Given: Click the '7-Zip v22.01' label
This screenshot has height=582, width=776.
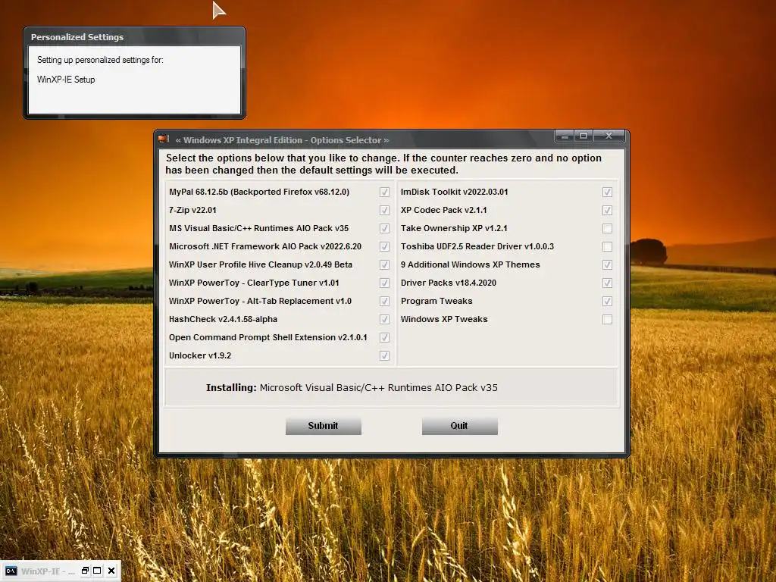Looking at the screenshot, I should (192, 211).
